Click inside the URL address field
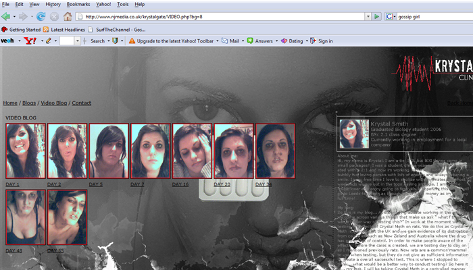 tap(223, 17)
